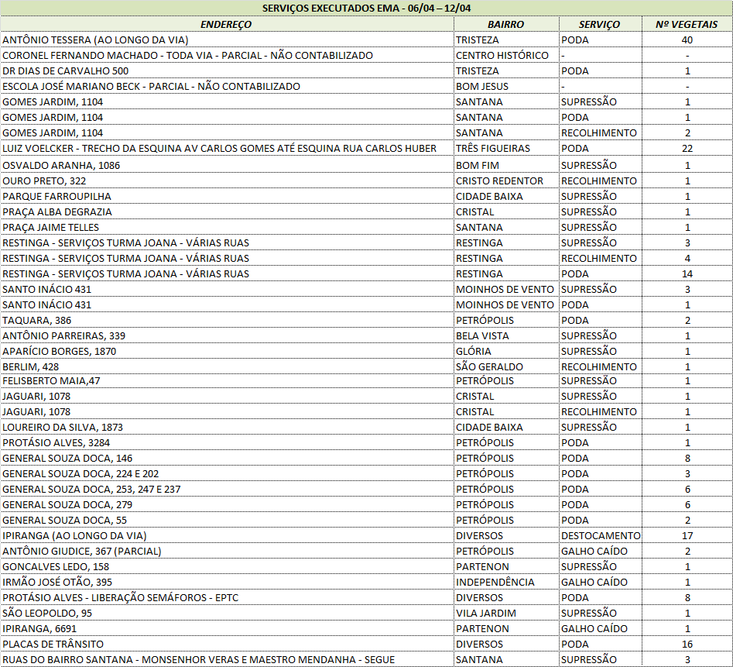
Task: Click the ENDEREÇO column header
Action: point(226,24)
